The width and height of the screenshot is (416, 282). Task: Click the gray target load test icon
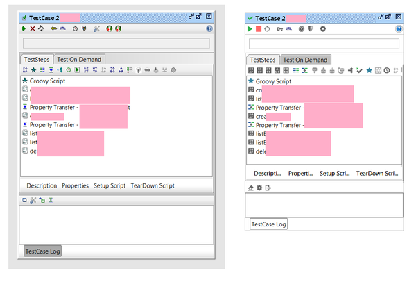click(302, 29)
